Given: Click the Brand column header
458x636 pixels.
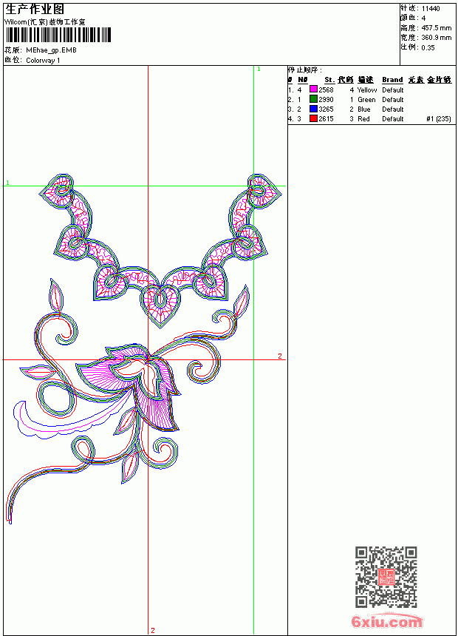Looking at the screenshot, I should (x=392, y=80).
